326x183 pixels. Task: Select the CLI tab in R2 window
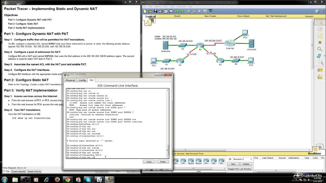click(91, 80)
